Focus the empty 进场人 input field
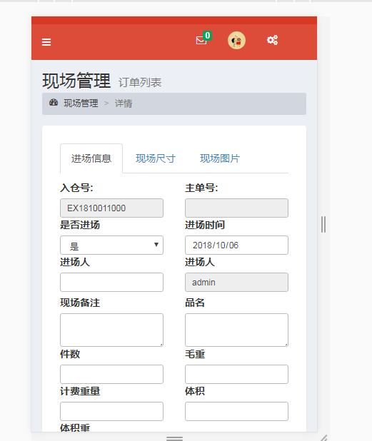 pos(111,282)
